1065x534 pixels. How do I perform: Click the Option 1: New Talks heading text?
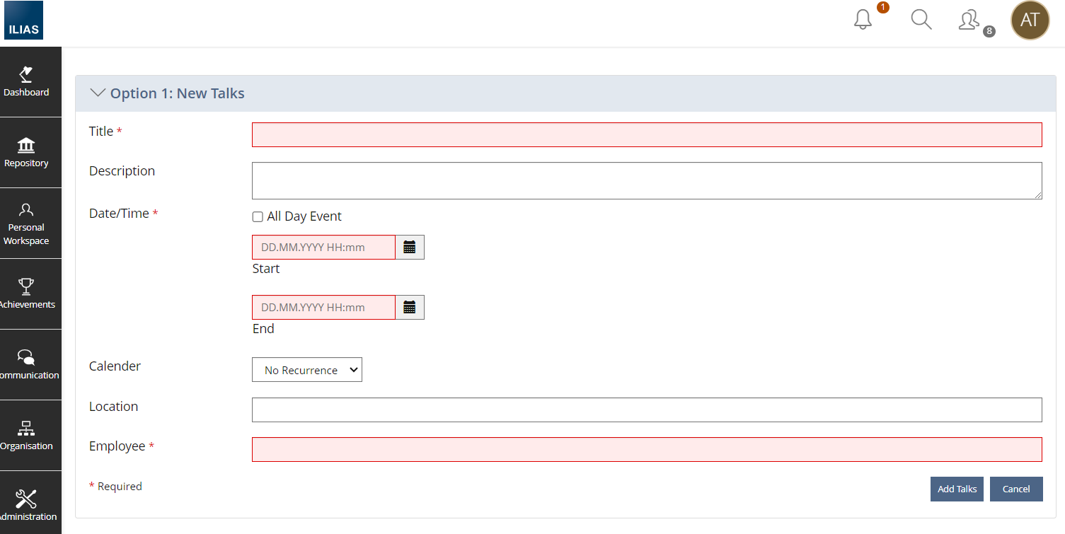point(178,93)
